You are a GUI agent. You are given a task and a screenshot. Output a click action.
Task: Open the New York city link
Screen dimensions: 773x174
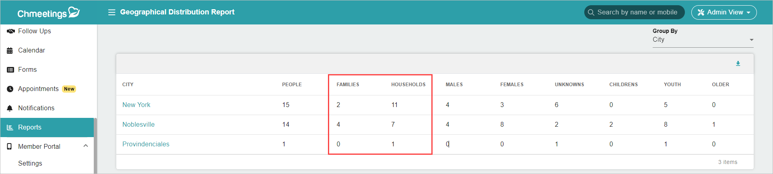(x=136, y=105)
